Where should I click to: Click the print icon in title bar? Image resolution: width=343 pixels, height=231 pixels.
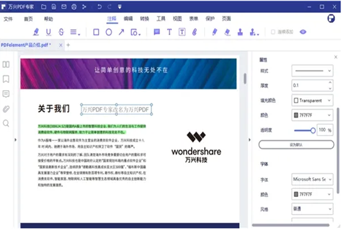(74, 7)
